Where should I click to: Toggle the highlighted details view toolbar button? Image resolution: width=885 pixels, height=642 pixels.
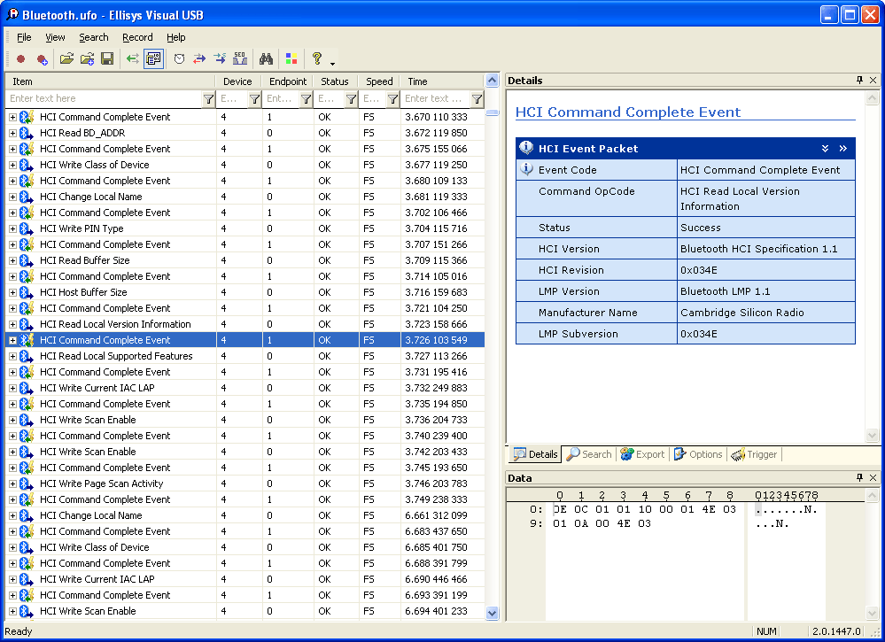coord(153,59)
